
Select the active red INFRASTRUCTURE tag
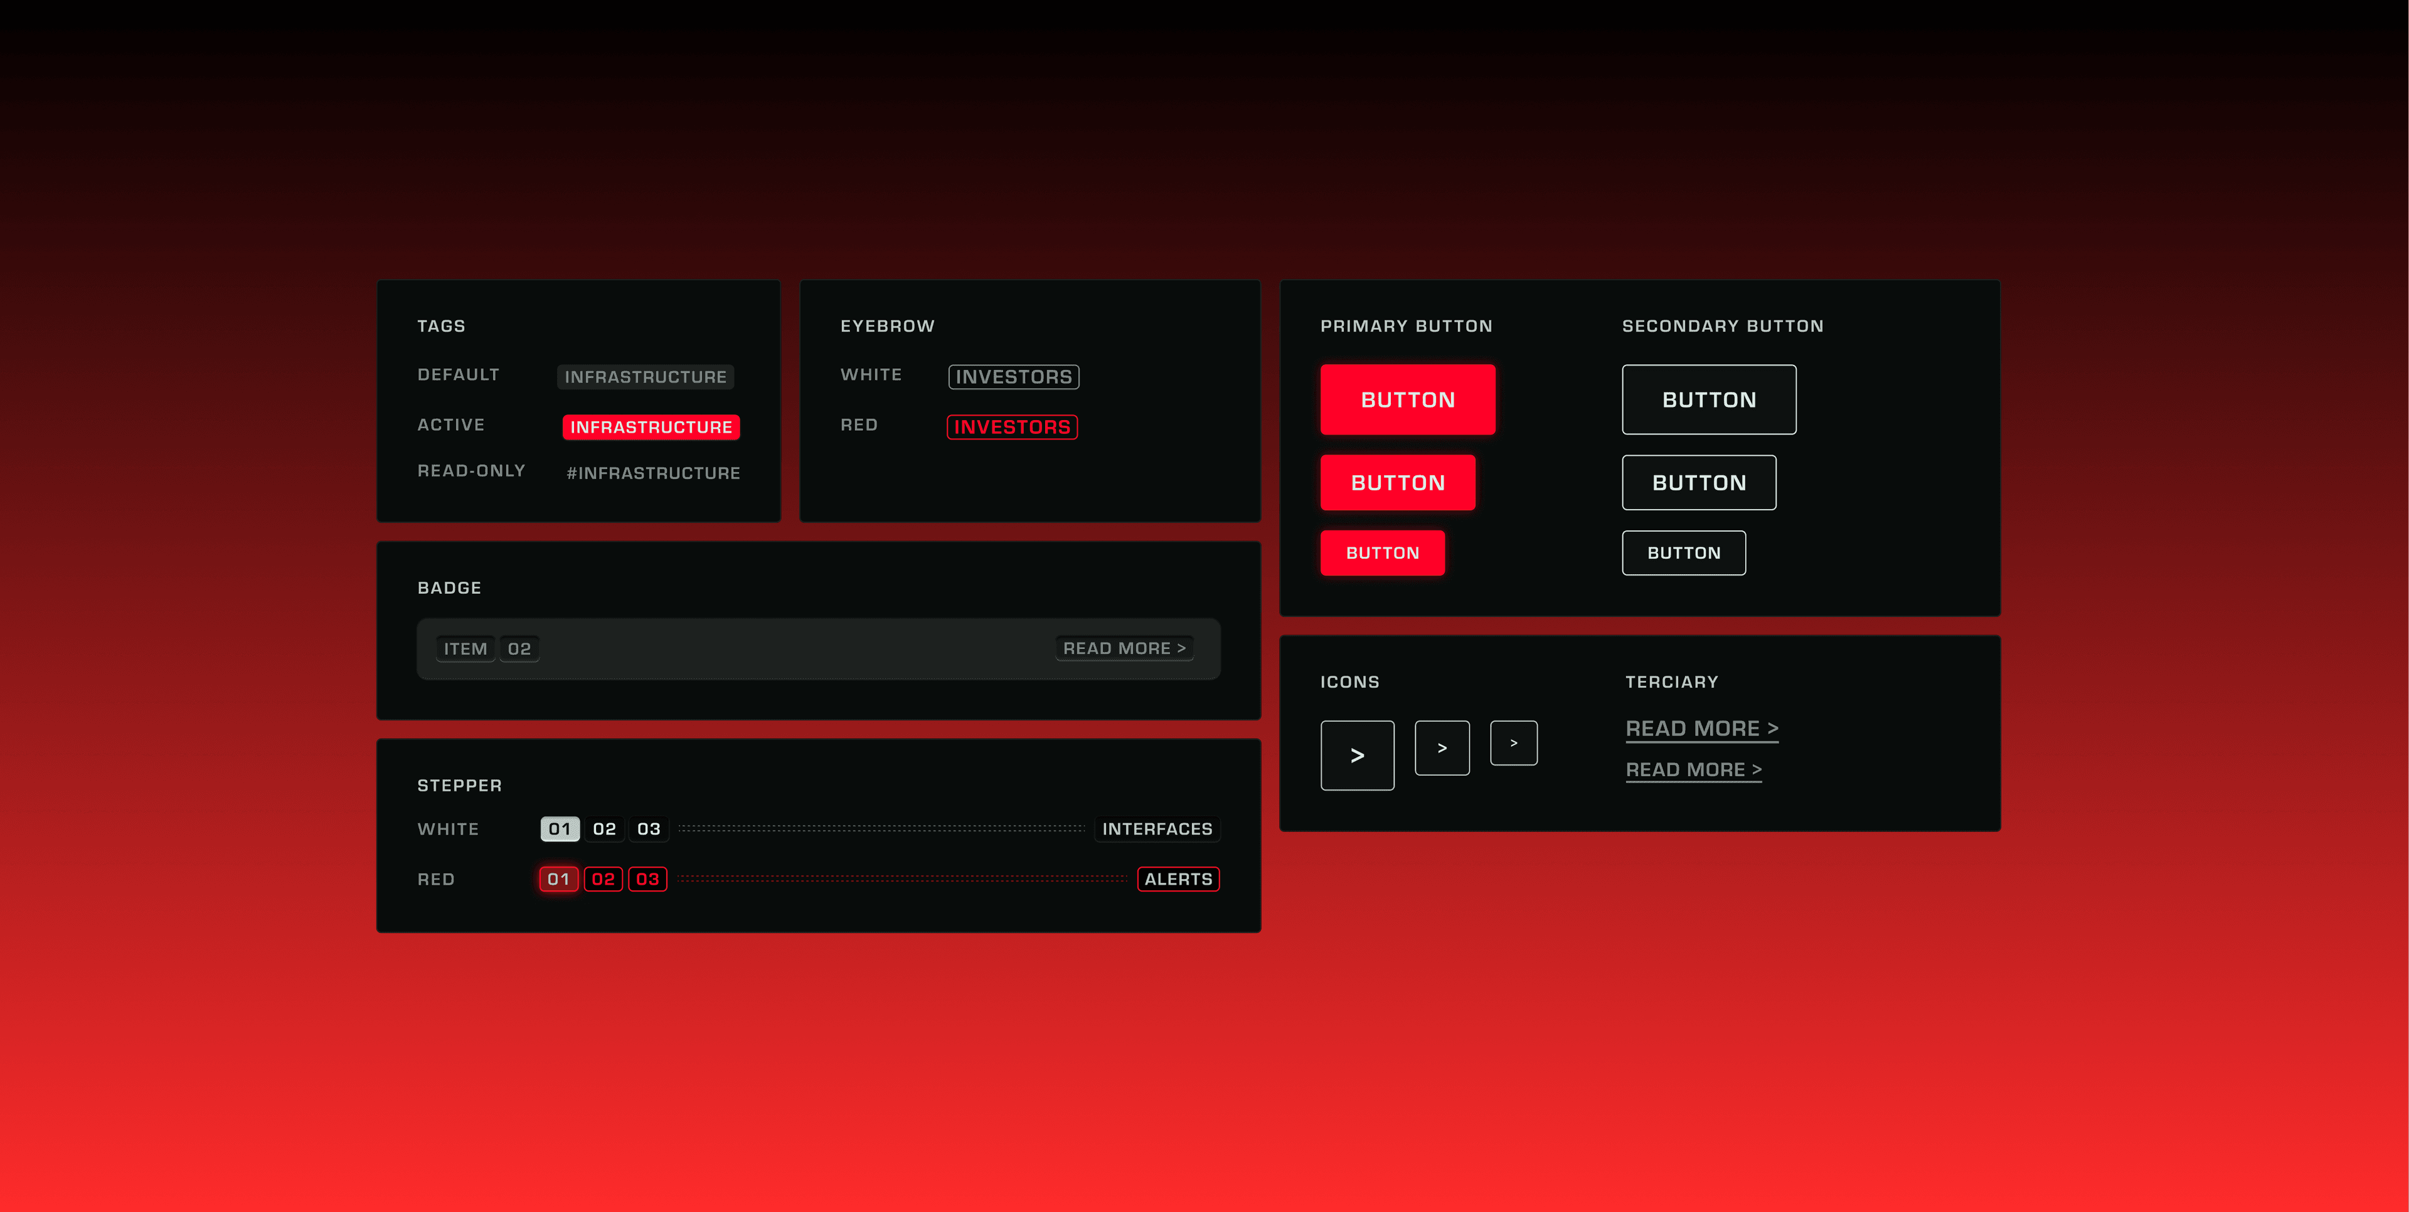tap(651, 427)
